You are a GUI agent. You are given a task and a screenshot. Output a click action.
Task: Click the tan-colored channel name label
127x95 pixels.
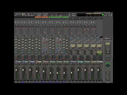38,62
